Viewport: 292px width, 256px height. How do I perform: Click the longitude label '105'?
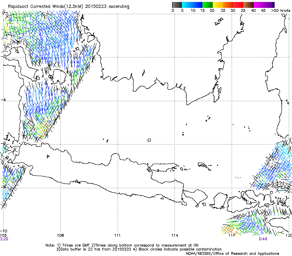tap(4, 236)
